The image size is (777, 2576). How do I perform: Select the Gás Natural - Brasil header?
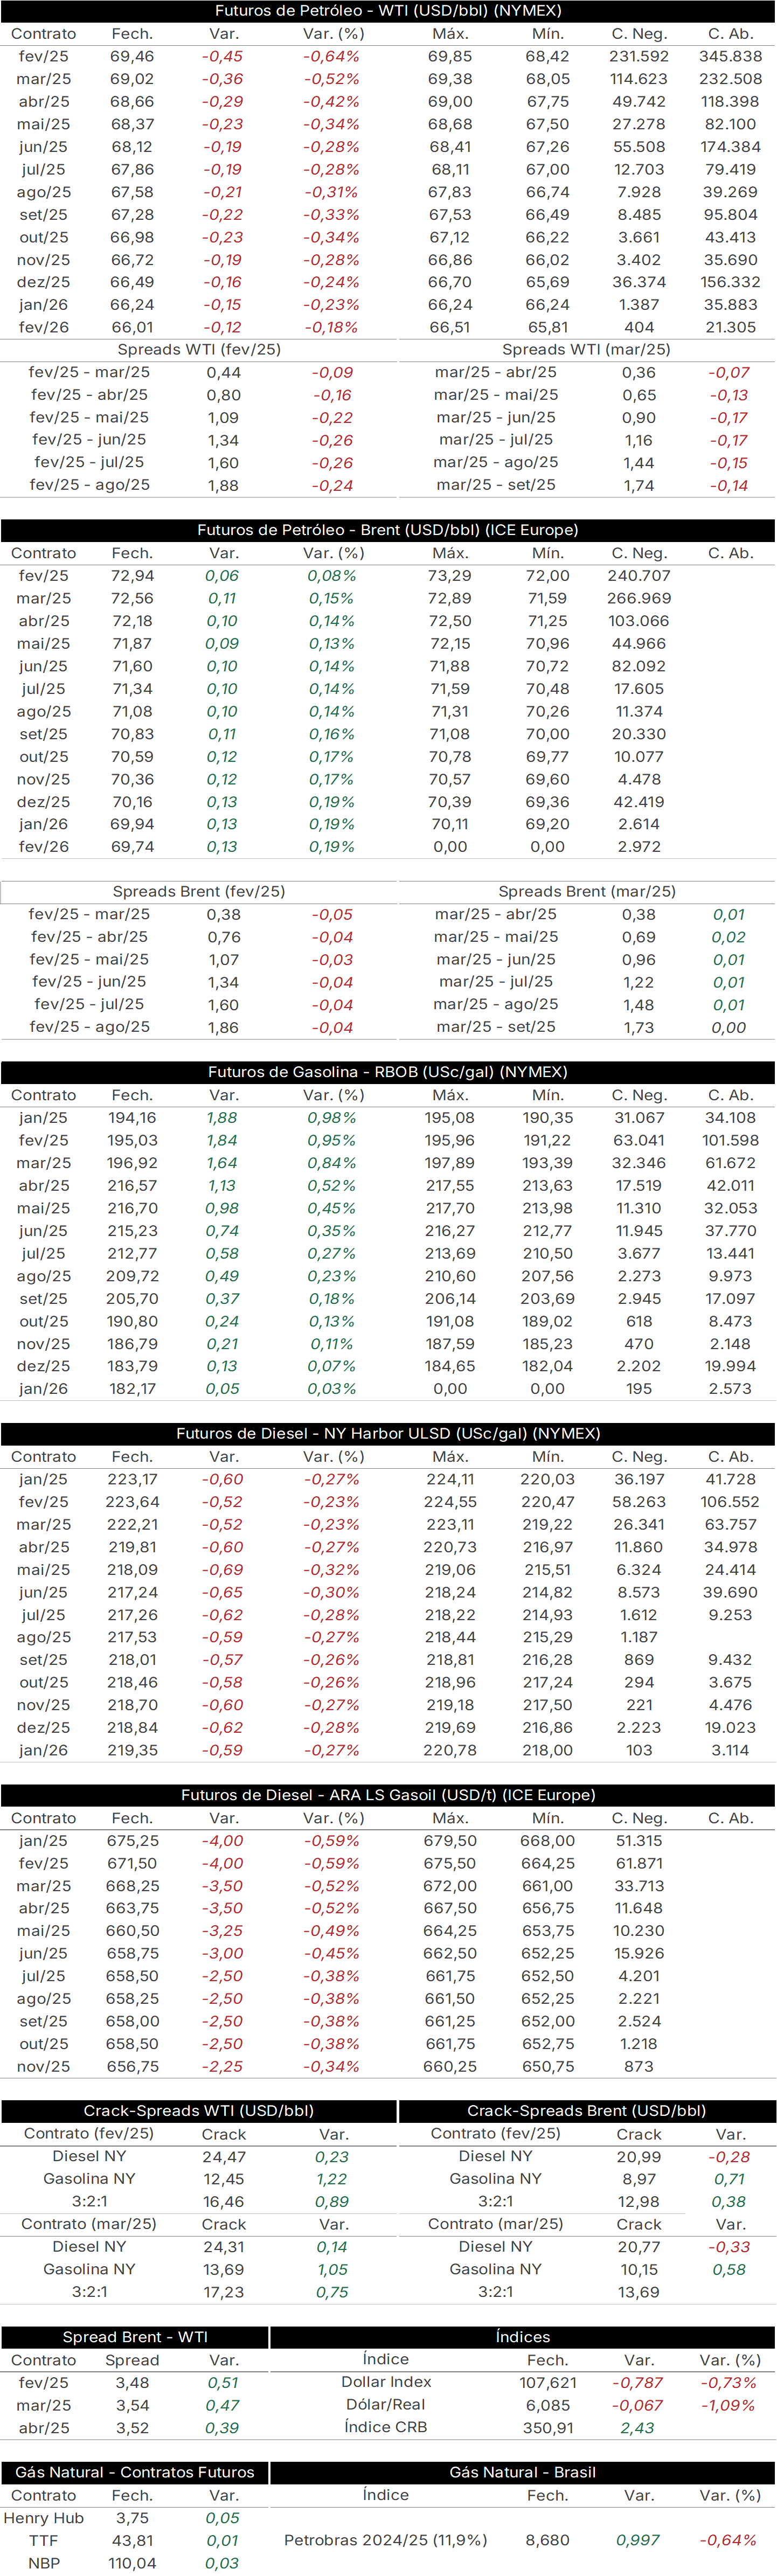tap(523, 2472)
